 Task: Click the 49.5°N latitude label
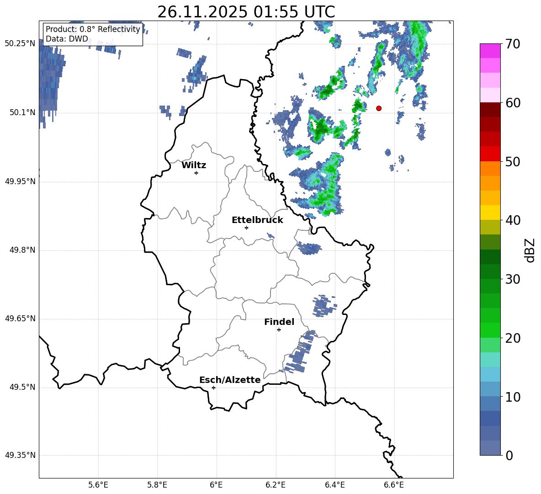[22, 387]
